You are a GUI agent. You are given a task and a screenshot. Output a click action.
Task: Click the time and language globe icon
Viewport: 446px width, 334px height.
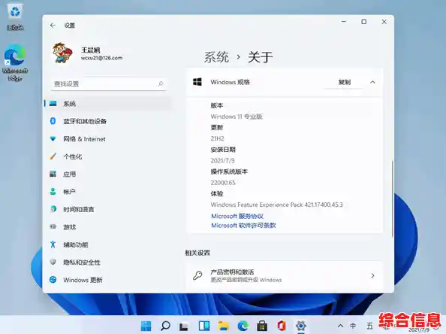53,209
